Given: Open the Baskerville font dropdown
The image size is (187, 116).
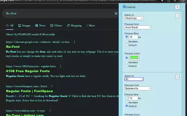Looking at the screenshot, I should (x=138, y=88).
